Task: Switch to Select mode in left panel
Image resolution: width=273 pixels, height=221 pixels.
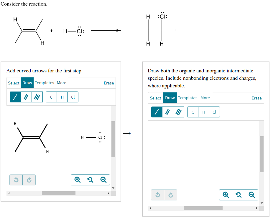Action: pos(14,83)
